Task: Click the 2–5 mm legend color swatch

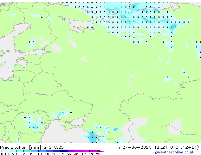Action: point(27,151)
